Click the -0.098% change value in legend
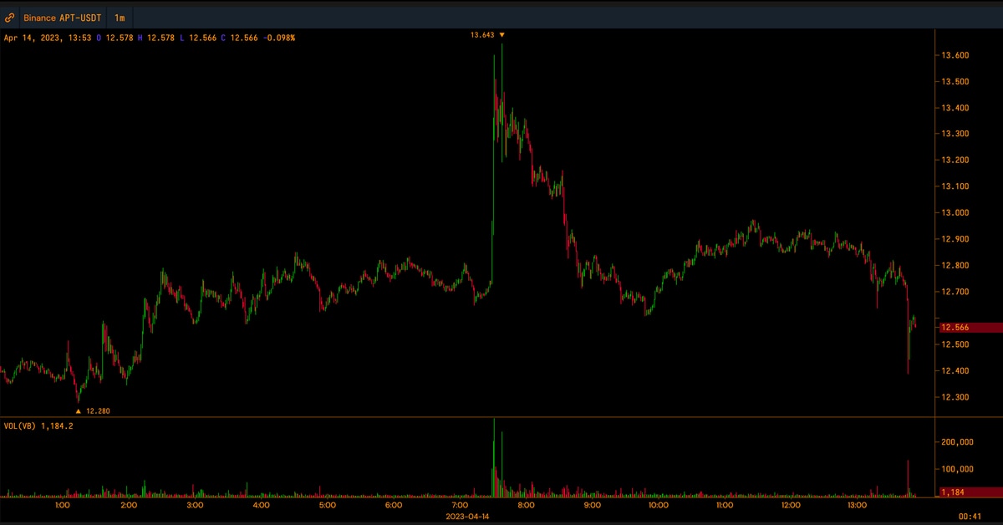 (x=277, y=38)
